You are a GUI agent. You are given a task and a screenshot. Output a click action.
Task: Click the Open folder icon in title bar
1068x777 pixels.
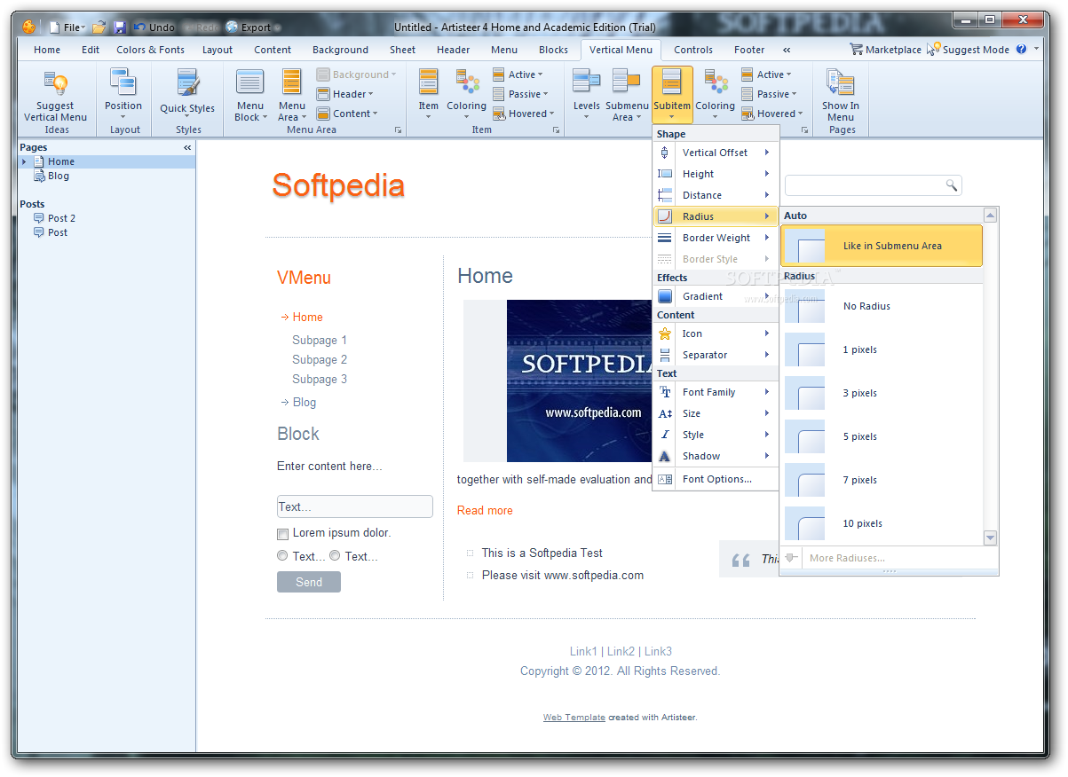(99, 27)
